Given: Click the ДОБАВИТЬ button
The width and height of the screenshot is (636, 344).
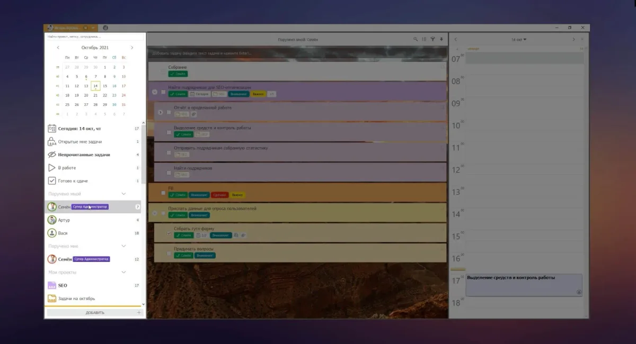Looking at the screenshot, I should [95, 313].
